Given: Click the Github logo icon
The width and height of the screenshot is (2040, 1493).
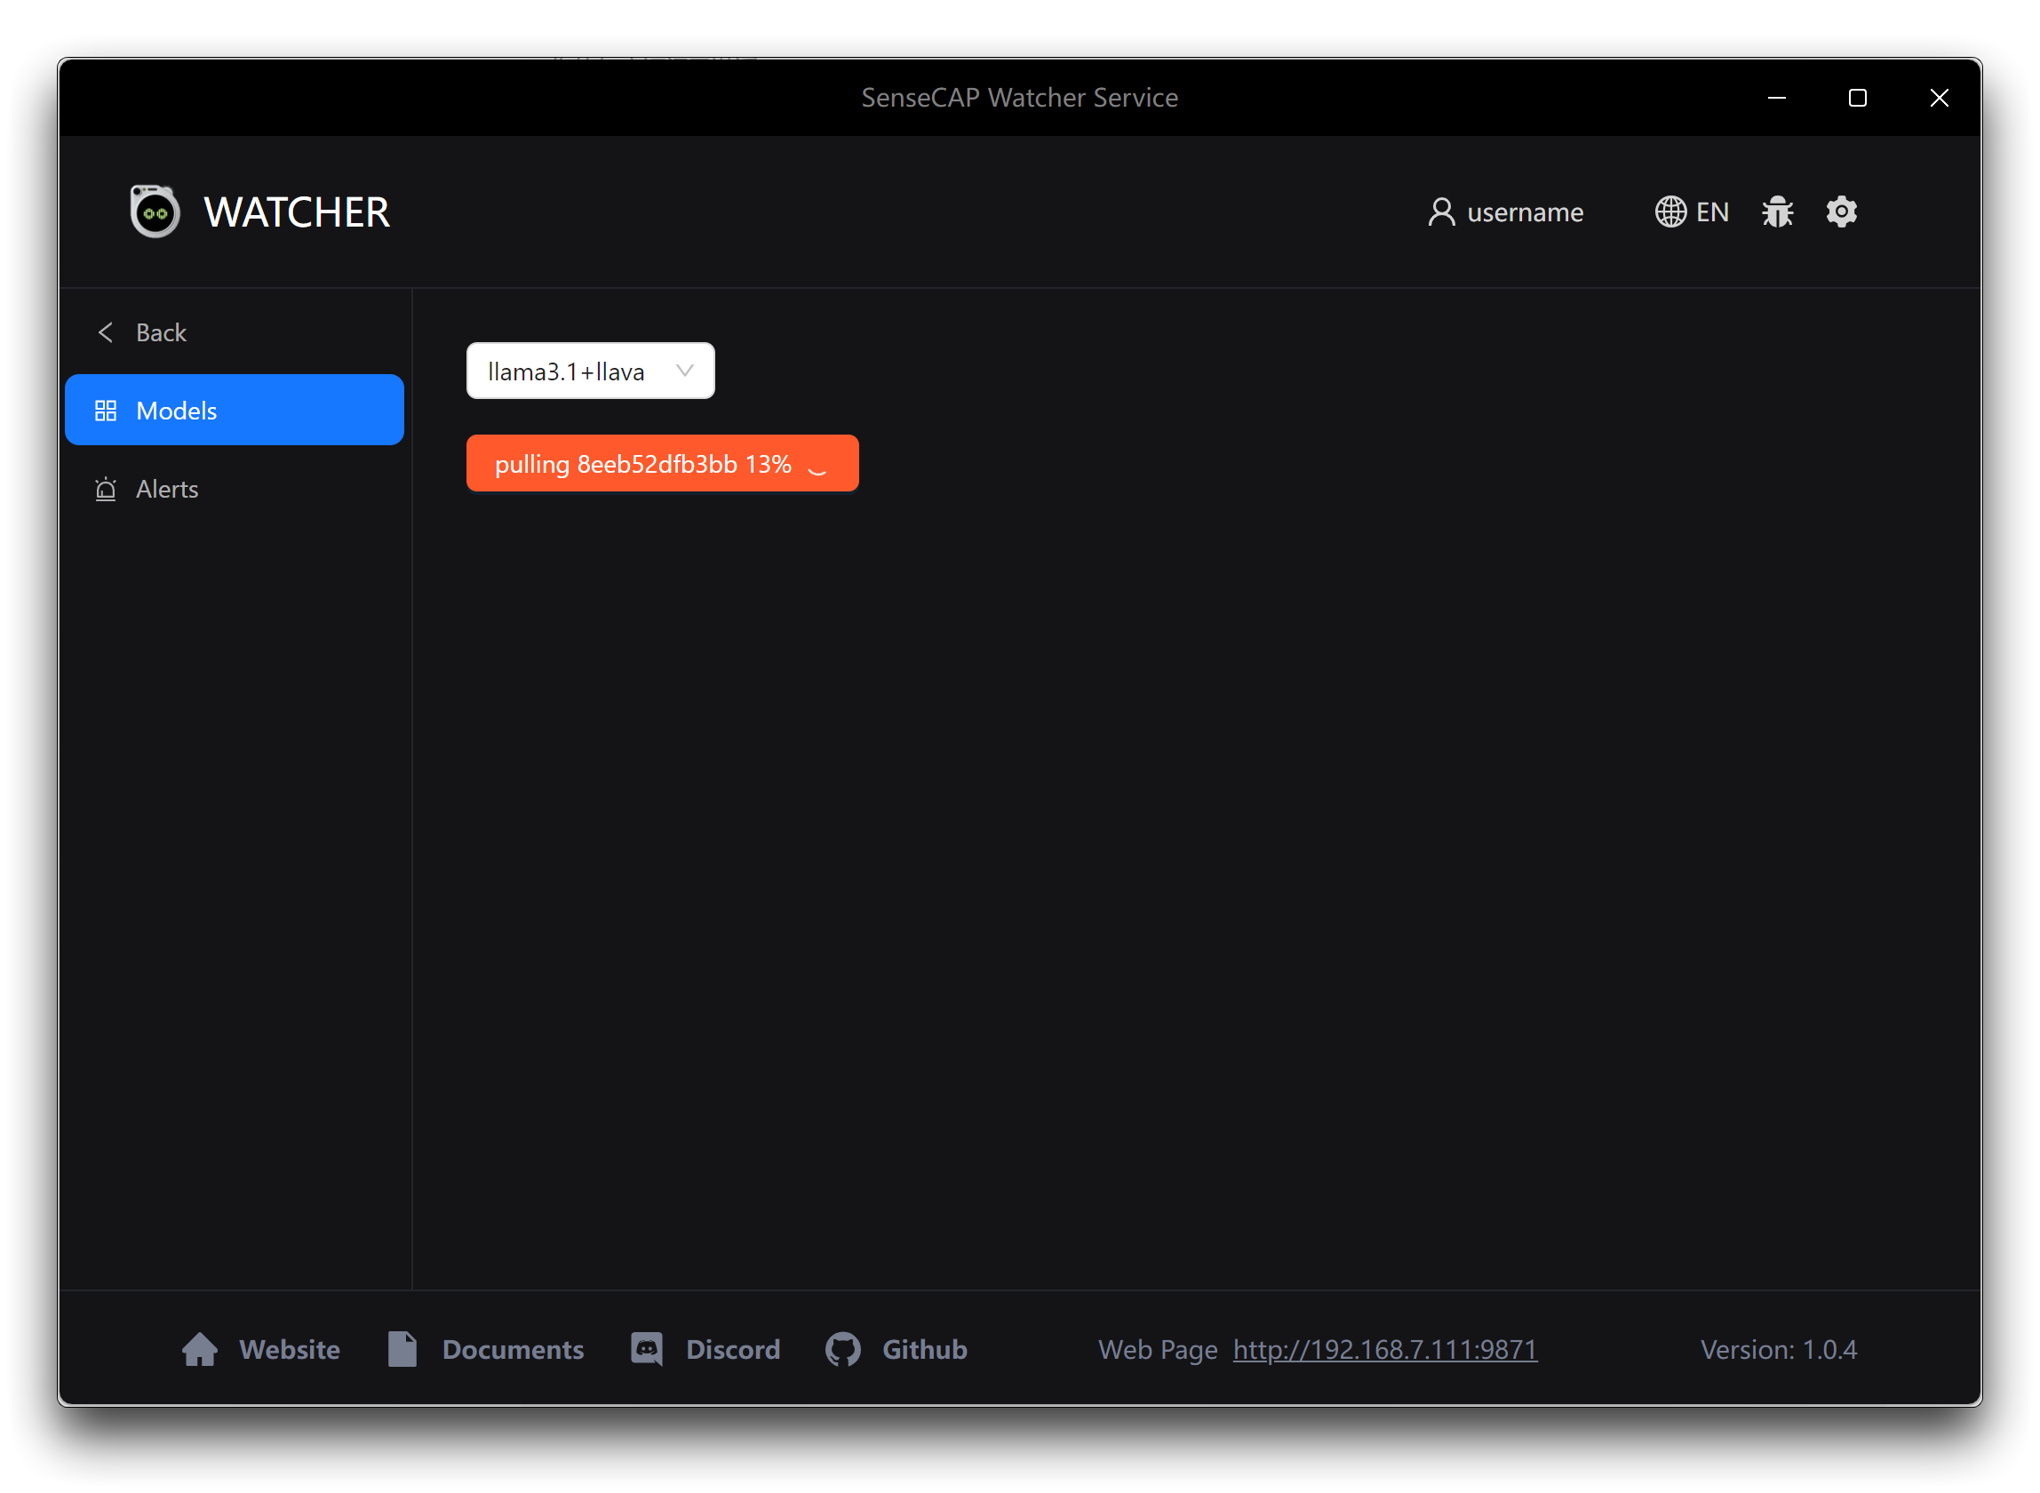Looking at the screenshot, I should tap(842, 1349).
